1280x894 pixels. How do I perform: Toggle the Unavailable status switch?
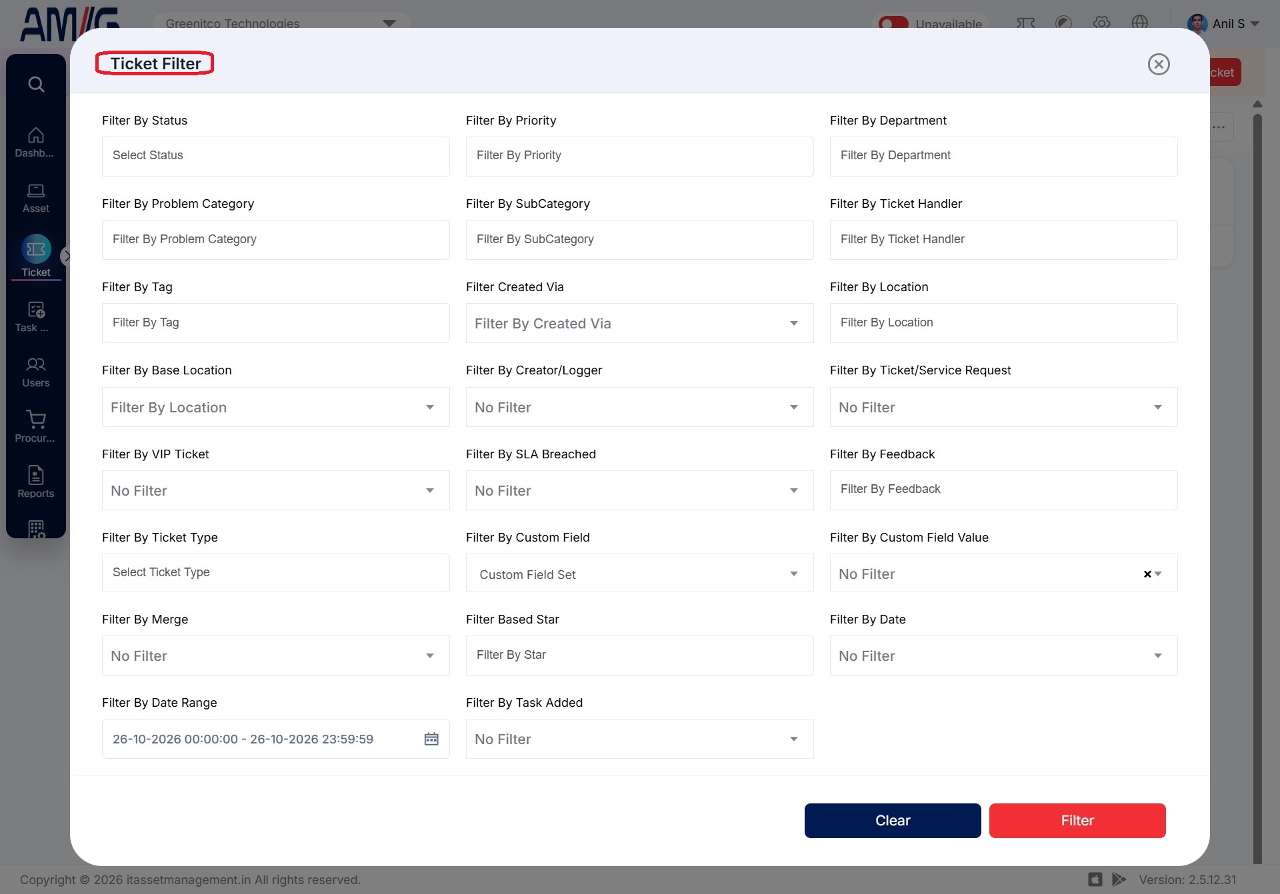coord(893,24)
